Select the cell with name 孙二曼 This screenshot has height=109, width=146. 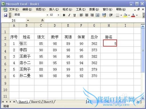coord(27,76)
